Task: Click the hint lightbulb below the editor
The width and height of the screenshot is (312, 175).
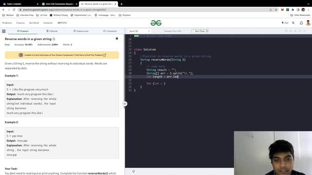Action: (x=134, y=172)
